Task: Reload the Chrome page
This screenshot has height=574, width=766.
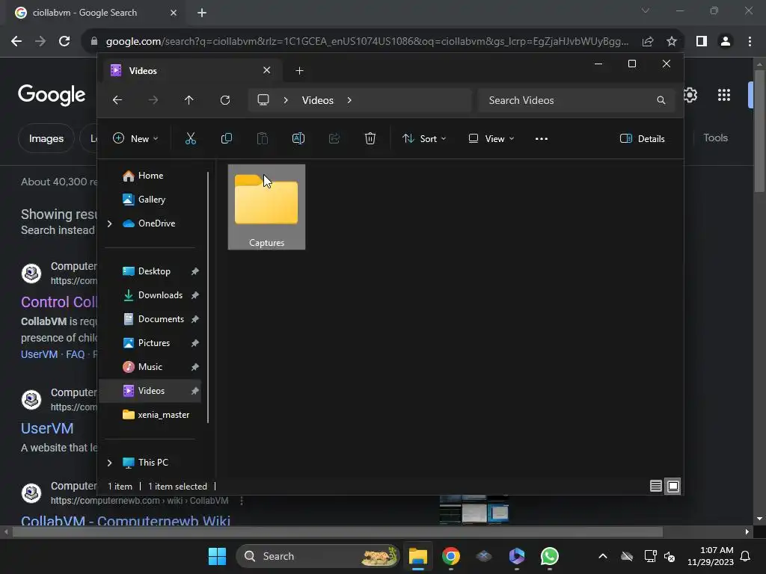Action: point(64,42)
